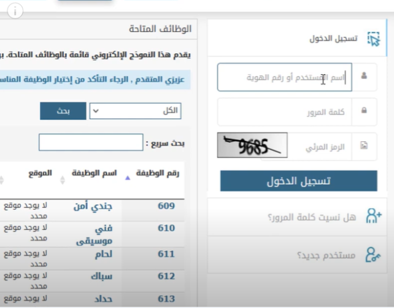This screenshot has width=394, height=308.
Task: Click the sort arrows of اسم الوظيفة column
Action: click(x=62, y=180)
